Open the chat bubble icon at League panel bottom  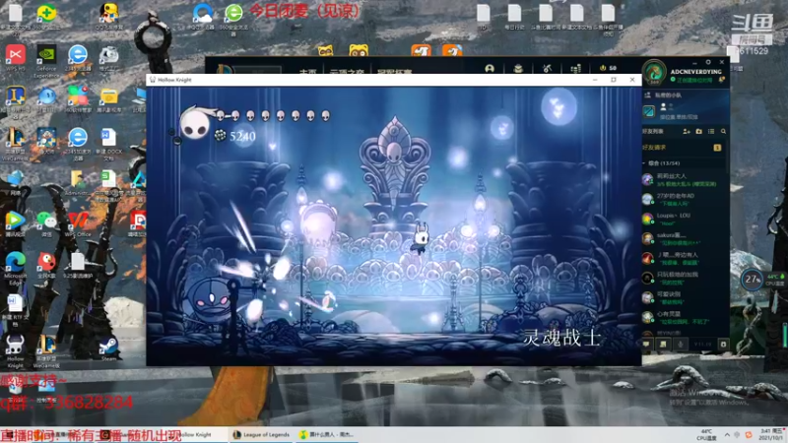point(646,344)
